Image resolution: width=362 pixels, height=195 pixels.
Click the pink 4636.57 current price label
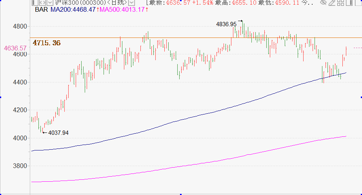(x=15, y=48)
